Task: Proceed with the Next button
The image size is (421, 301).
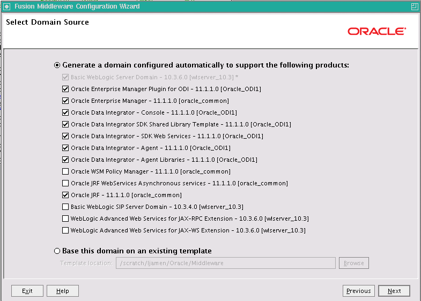Action: click(x=394, y=291)
